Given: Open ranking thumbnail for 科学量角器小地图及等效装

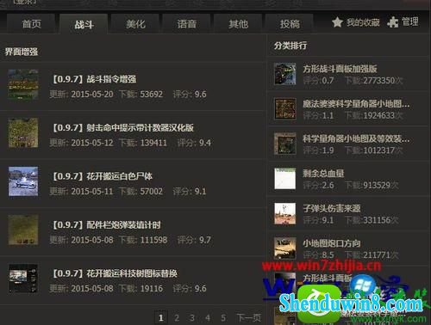Looking at the screenshot, I should pyautogui.click(x=284, y=144).
